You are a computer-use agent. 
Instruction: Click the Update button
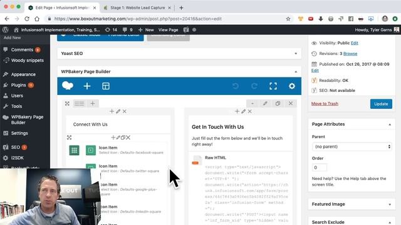(x=381, y=104)
